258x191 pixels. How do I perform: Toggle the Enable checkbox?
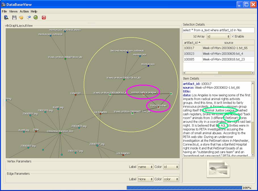(233, 36)
